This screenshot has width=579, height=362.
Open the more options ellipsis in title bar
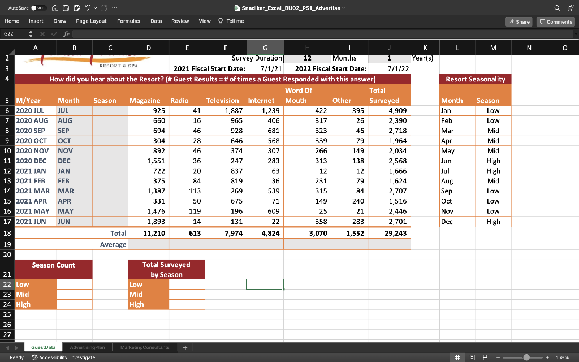click(x=114, y=8)
